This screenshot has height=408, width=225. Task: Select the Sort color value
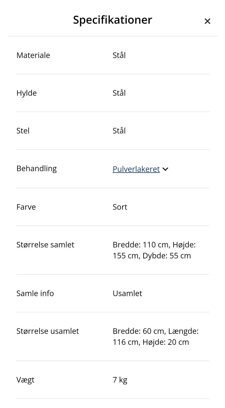tap(120, 207)
